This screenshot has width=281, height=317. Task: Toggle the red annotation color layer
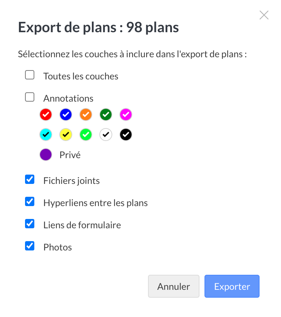tap(46, 115)
